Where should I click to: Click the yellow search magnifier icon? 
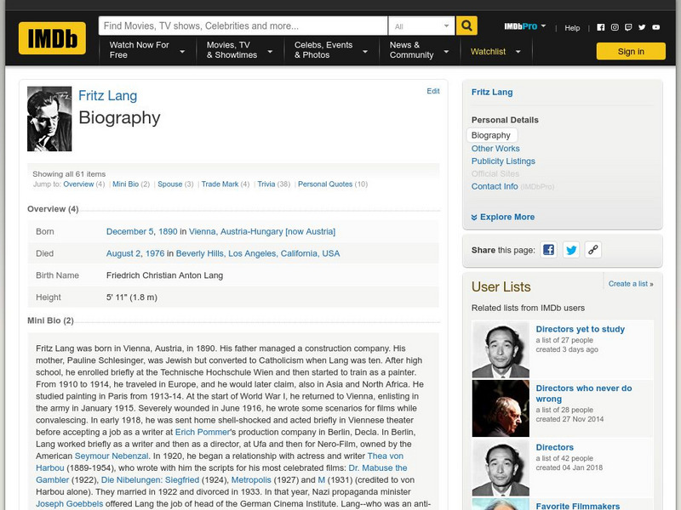(465, 25)
